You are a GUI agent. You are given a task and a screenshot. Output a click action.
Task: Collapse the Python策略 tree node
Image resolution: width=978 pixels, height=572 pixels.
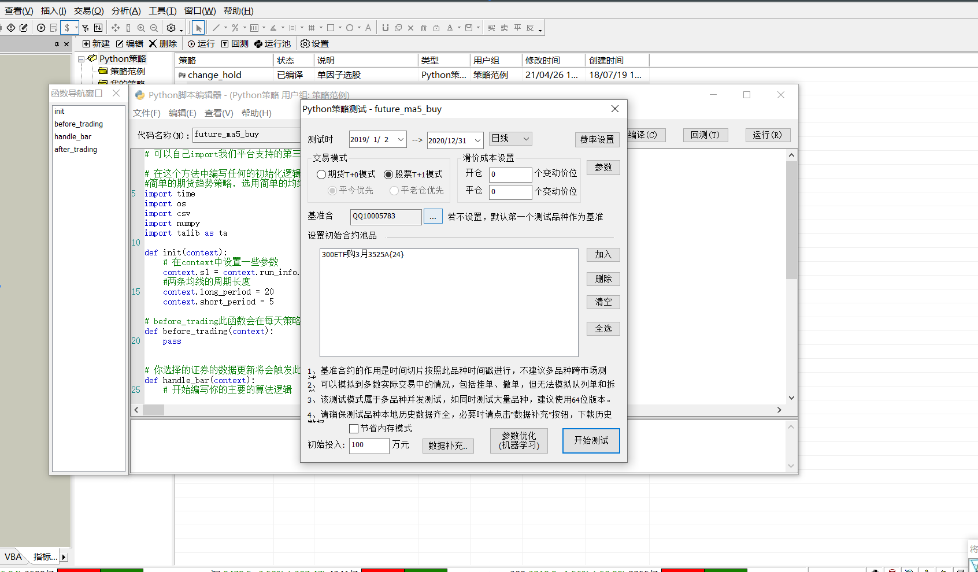pyautogui.click(x=81, y=59)
